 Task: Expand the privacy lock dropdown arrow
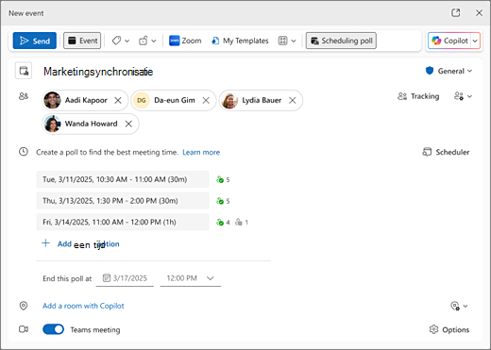(154, 41)
